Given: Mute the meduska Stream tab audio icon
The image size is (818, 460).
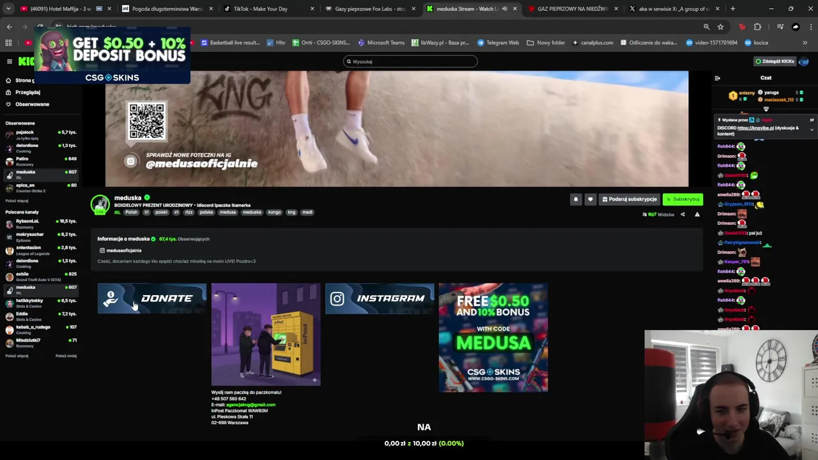Looking at the screenshot, I should [504, 9].
